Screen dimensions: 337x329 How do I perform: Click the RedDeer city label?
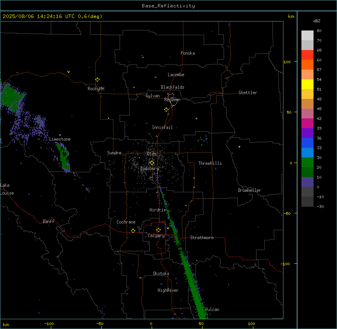point(172,100)
